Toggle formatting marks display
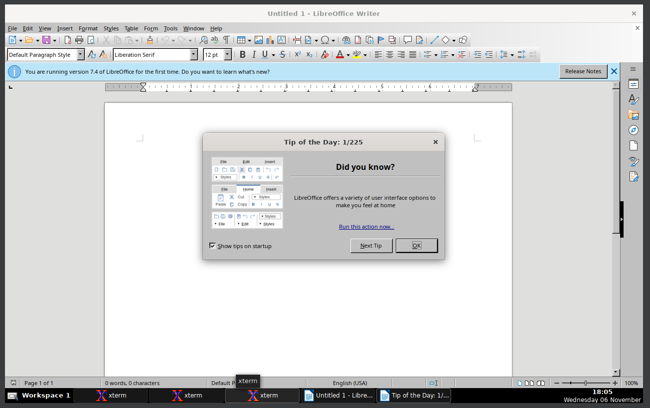This screenshot has width=650, height=408. tap(226, 40)
